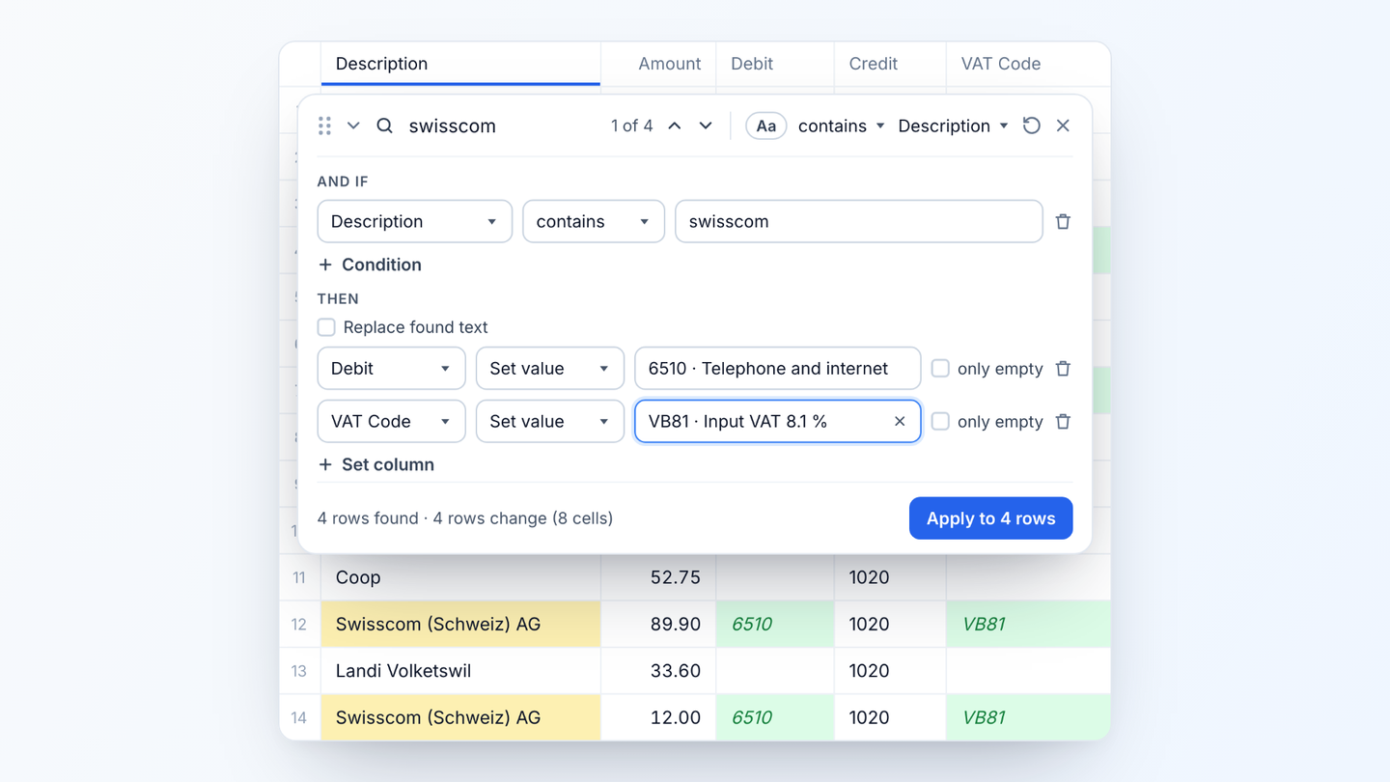Viewport: 1390px width, 782px height.
Task: Click Swisscom (Schweiz) AG in row 12
Action: coord(460,624)
